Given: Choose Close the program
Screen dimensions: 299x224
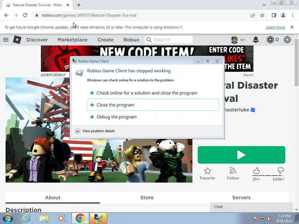Looking at the screenshot, I should 153,105.
